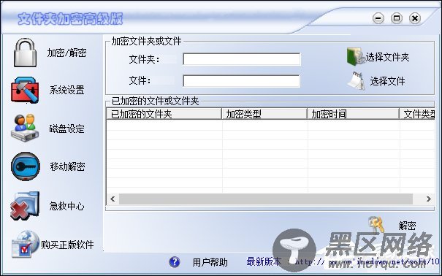Click the blue key mobile decryption icon
This screenshot has width=442, height=276.
pyautogui.click(x=26, y=166)
